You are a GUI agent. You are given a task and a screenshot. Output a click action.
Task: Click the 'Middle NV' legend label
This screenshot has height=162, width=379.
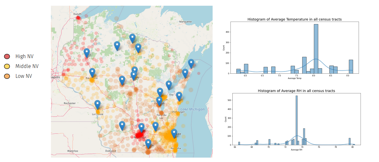pos(27,66)
